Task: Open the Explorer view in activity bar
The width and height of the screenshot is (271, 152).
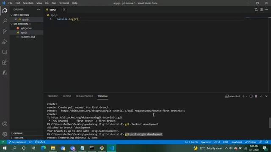Action: (5, 11)
